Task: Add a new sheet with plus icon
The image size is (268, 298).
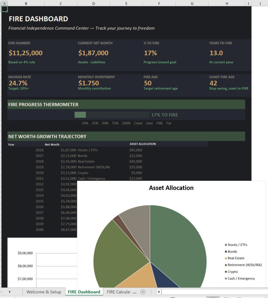Action: tap(143, 292)
